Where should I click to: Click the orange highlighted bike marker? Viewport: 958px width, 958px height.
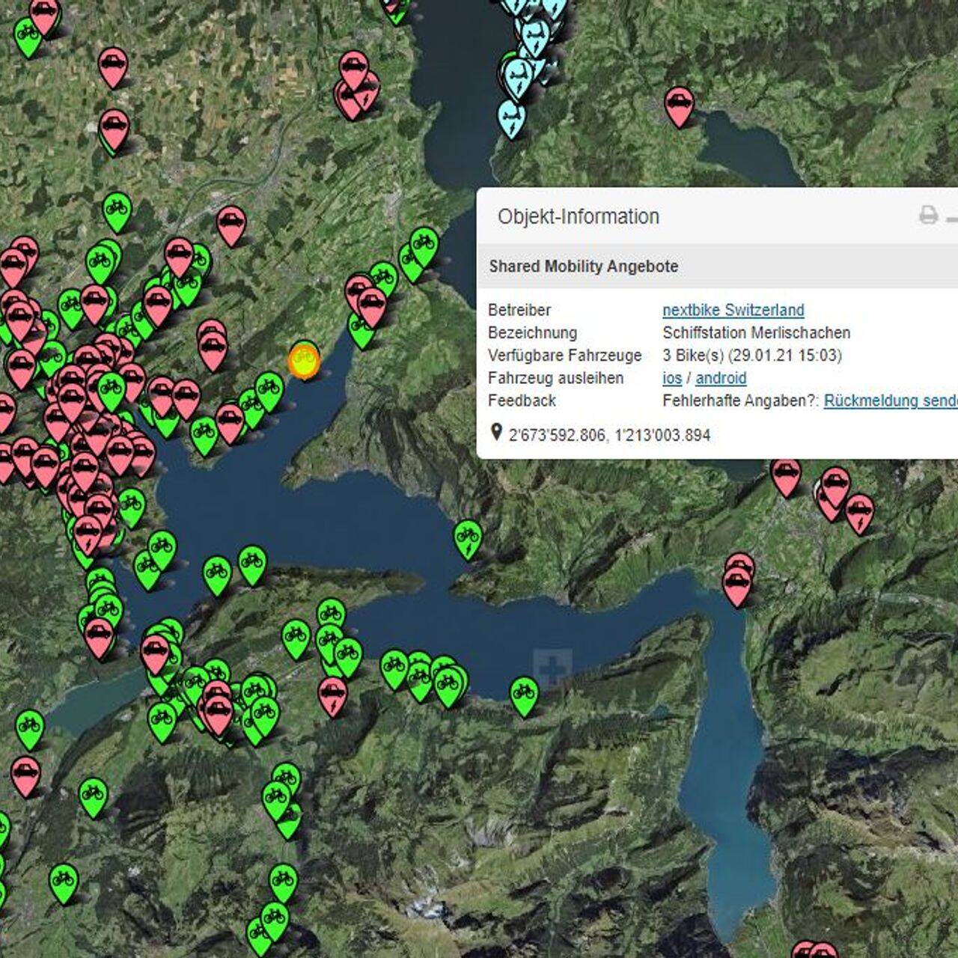point(304,361)
